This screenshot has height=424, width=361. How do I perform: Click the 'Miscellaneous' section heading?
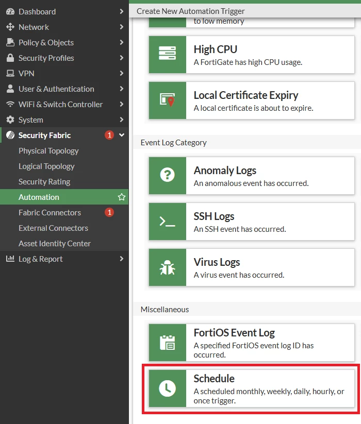coord(165,309)
